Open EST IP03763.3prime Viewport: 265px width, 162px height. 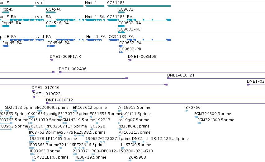[32, 136]
